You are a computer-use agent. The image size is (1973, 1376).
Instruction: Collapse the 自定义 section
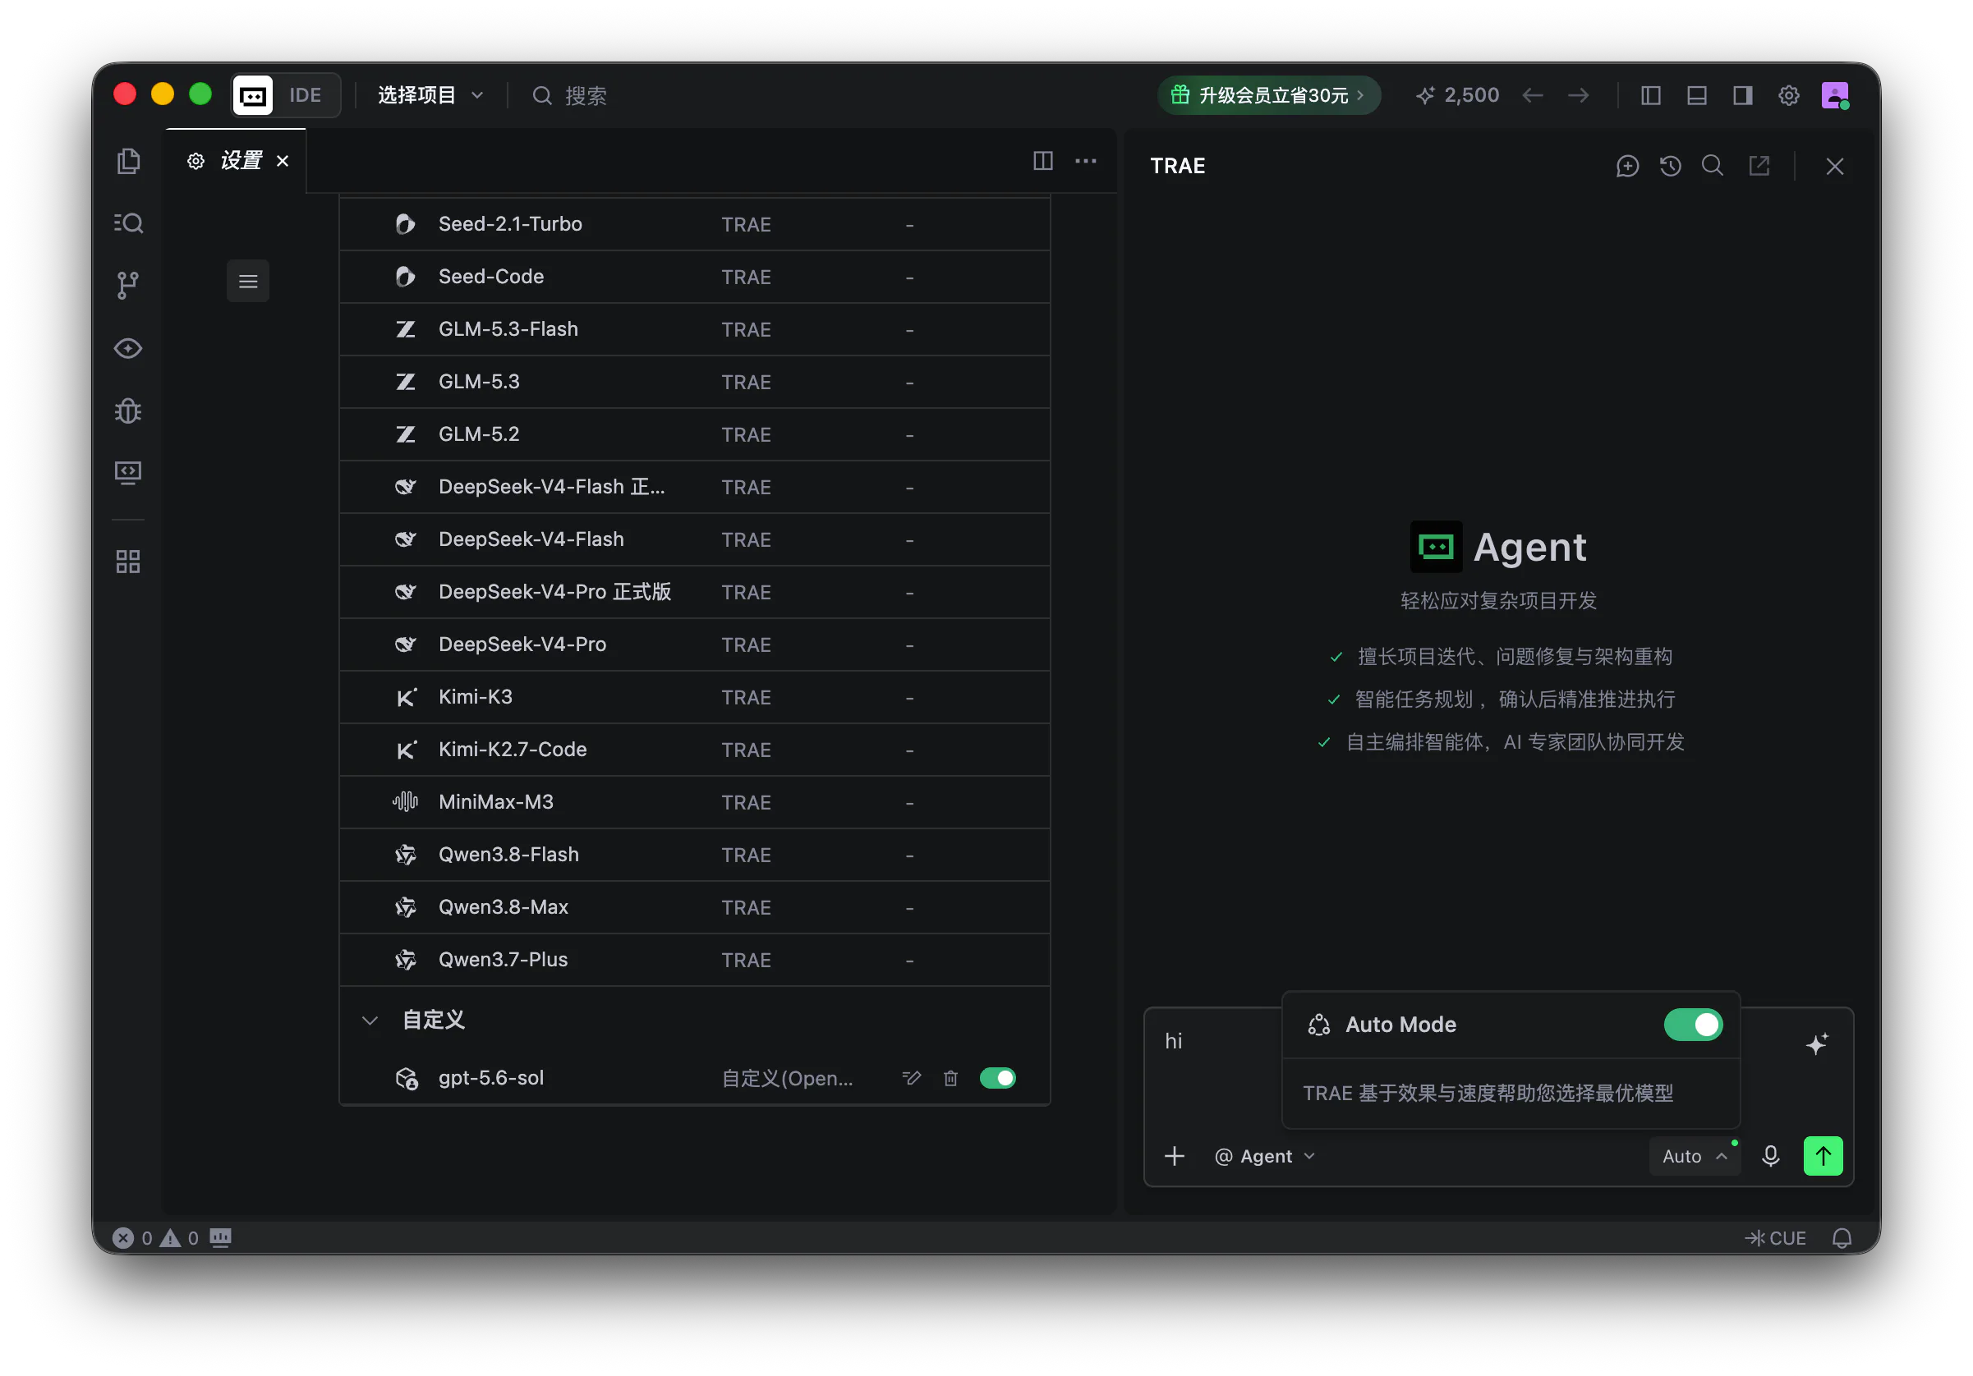370,1021
